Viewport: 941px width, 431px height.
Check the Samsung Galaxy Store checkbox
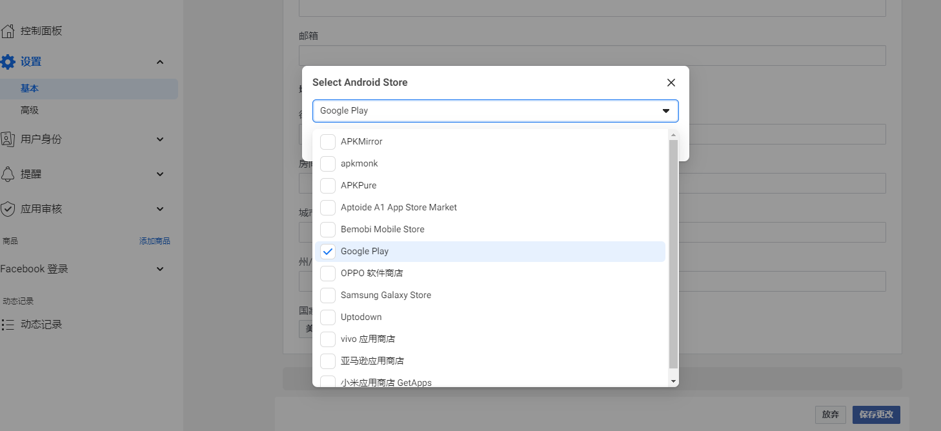pyautogui.click(x=328, y=295)
